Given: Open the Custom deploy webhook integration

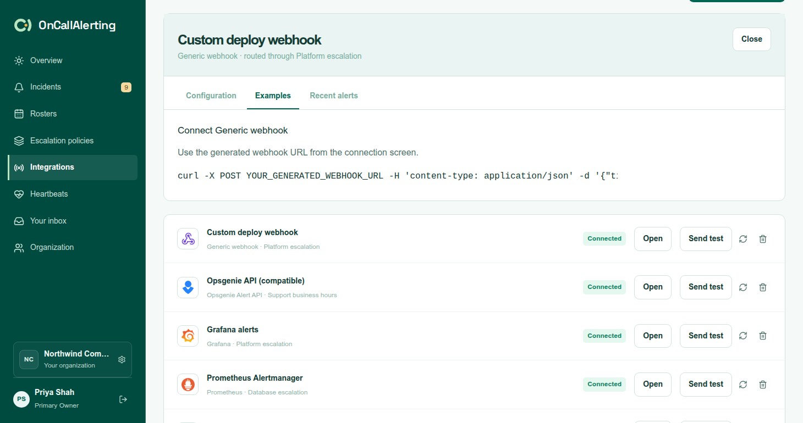Looking at the screenshot, I should 652,238.
